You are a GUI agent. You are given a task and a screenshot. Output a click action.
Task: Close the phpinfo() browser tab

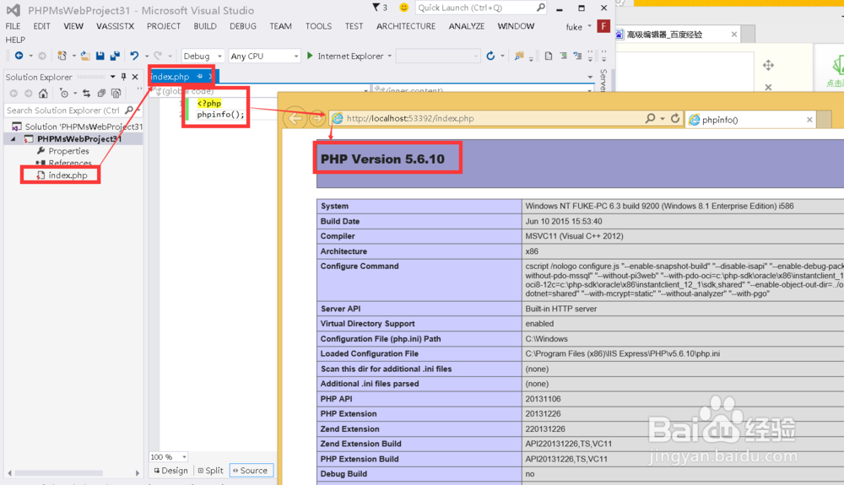[809, 120]
